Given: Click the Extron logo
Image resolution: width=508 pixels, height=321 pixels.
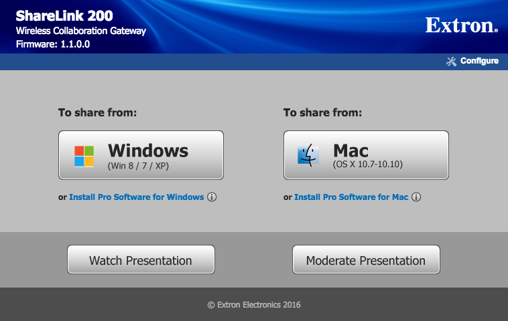Looking at the screenshot, I should click(x=461, y=25).
